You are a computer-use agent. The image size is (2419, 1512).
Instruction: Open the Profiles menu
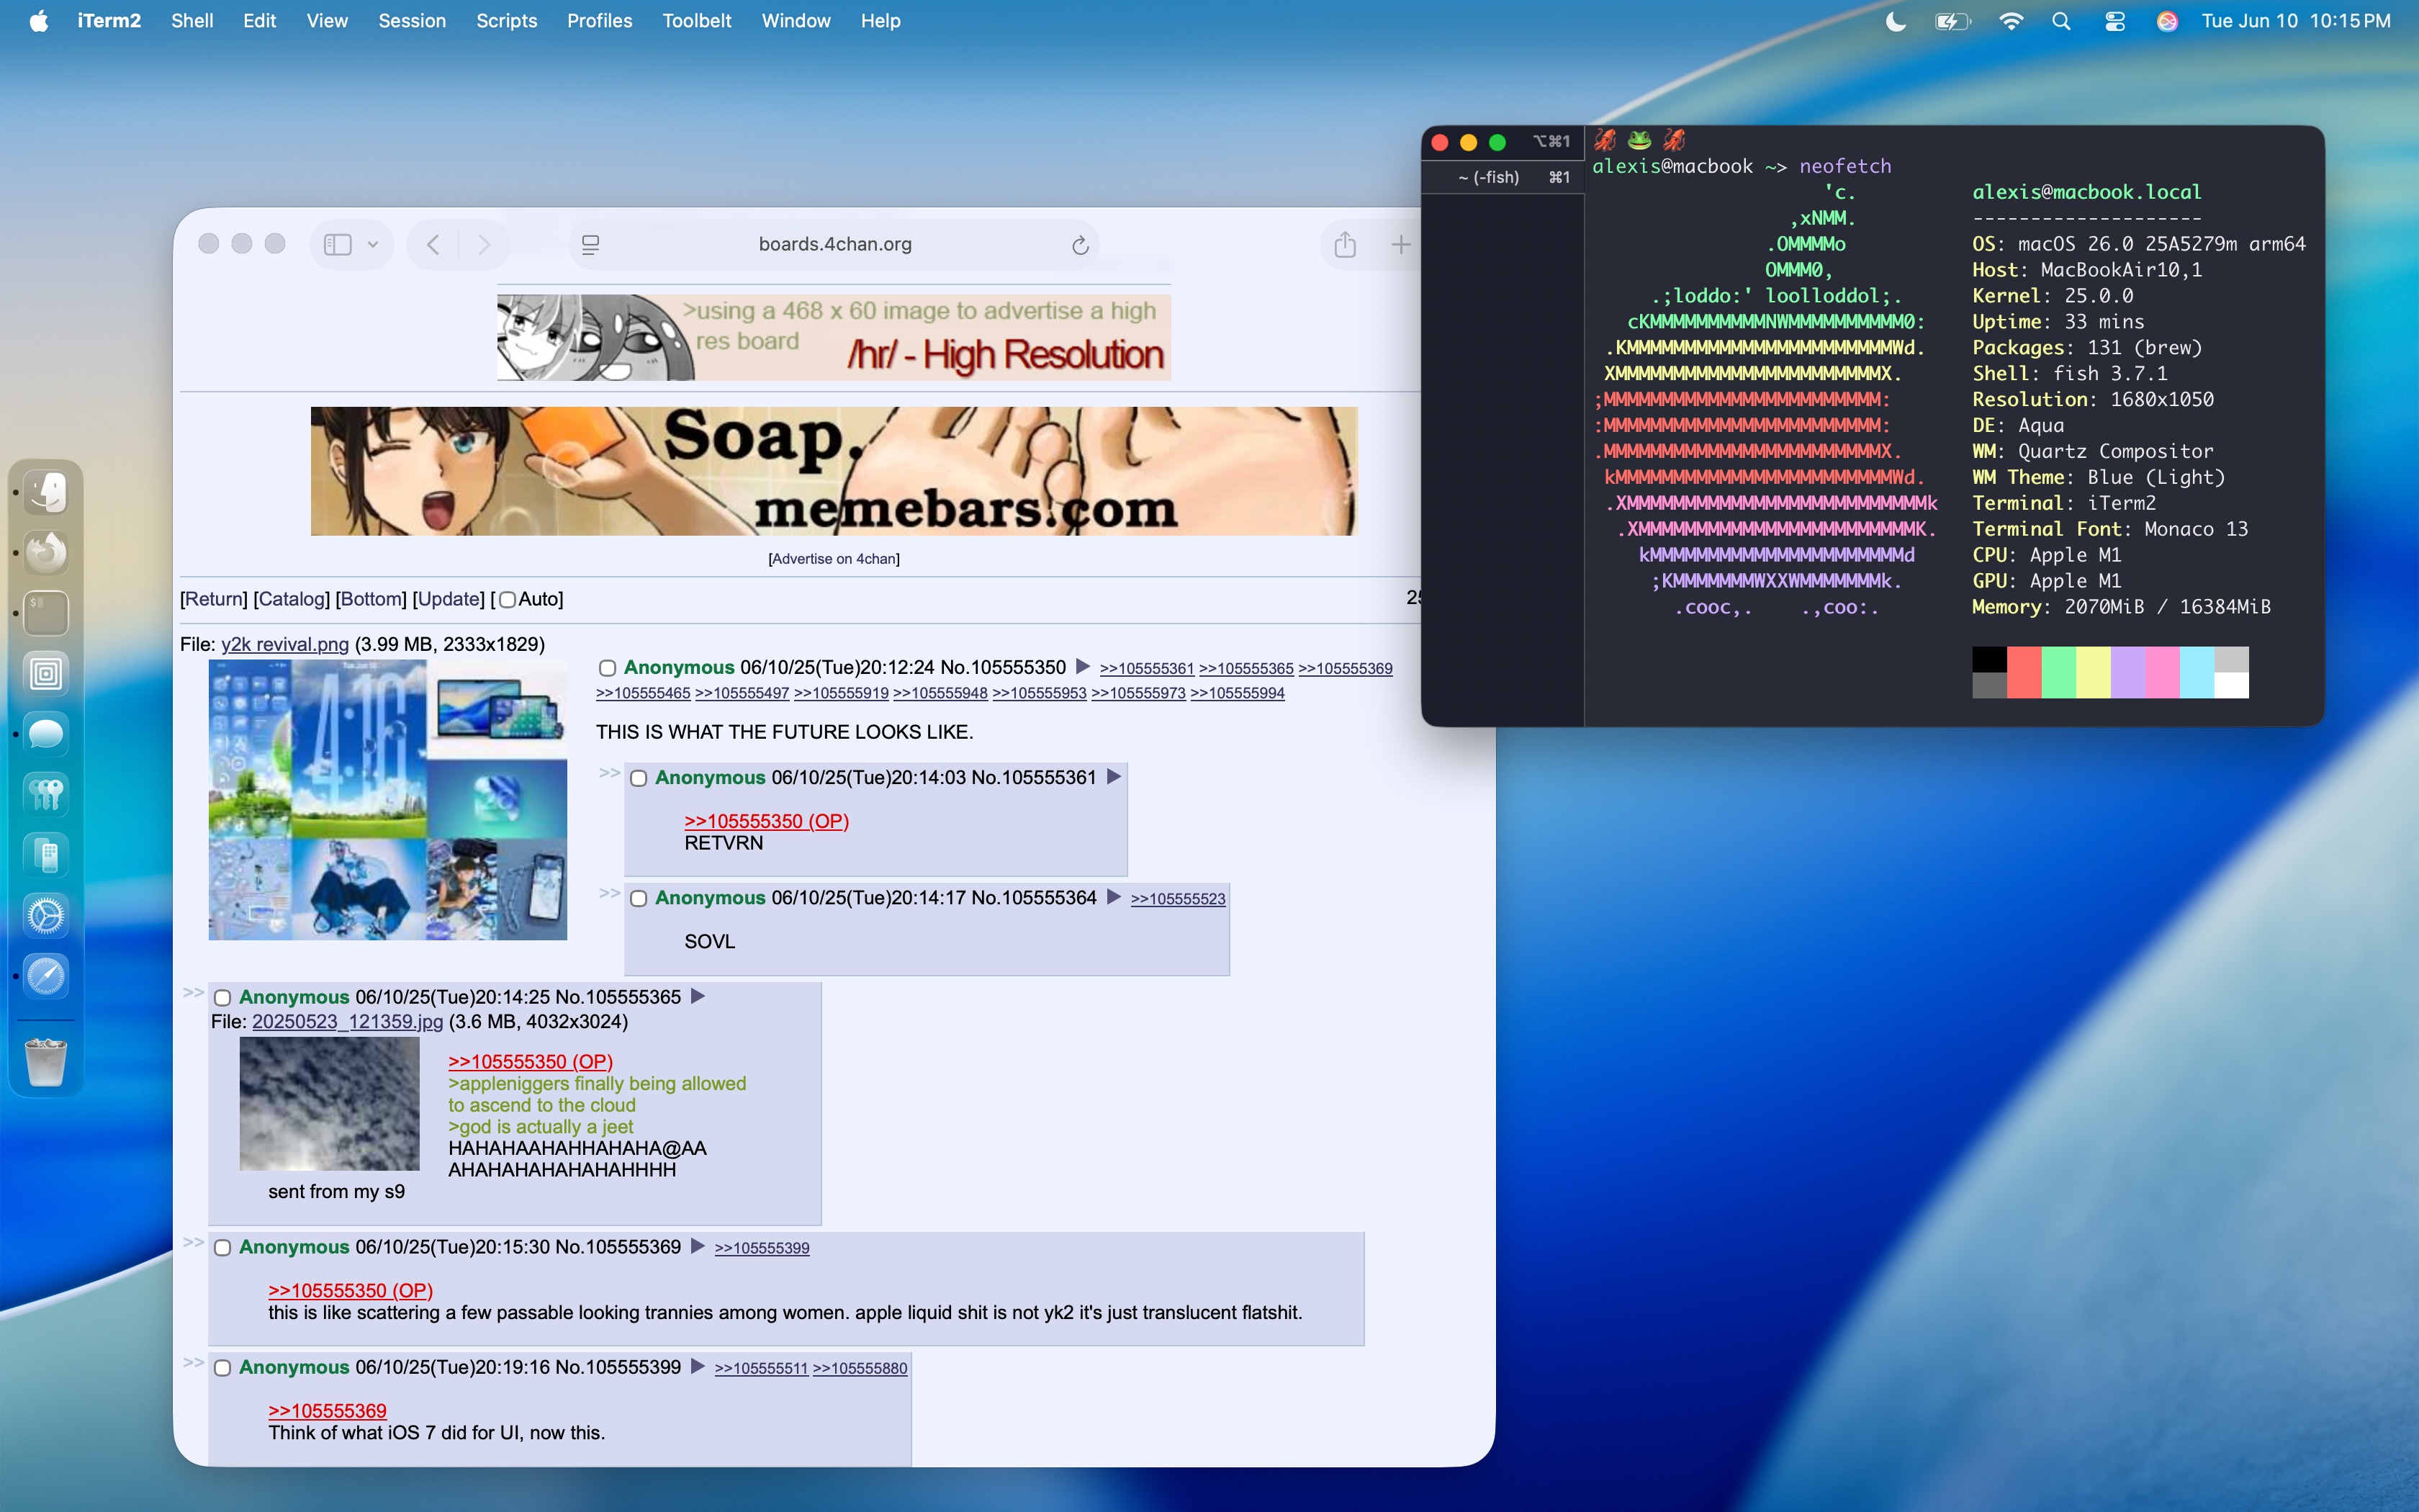coord(600,21)
